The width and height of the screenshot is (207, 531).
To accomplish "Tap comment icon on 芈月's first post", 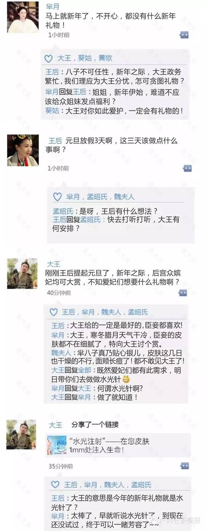I will pyautogui.click(x=184, y=35).
